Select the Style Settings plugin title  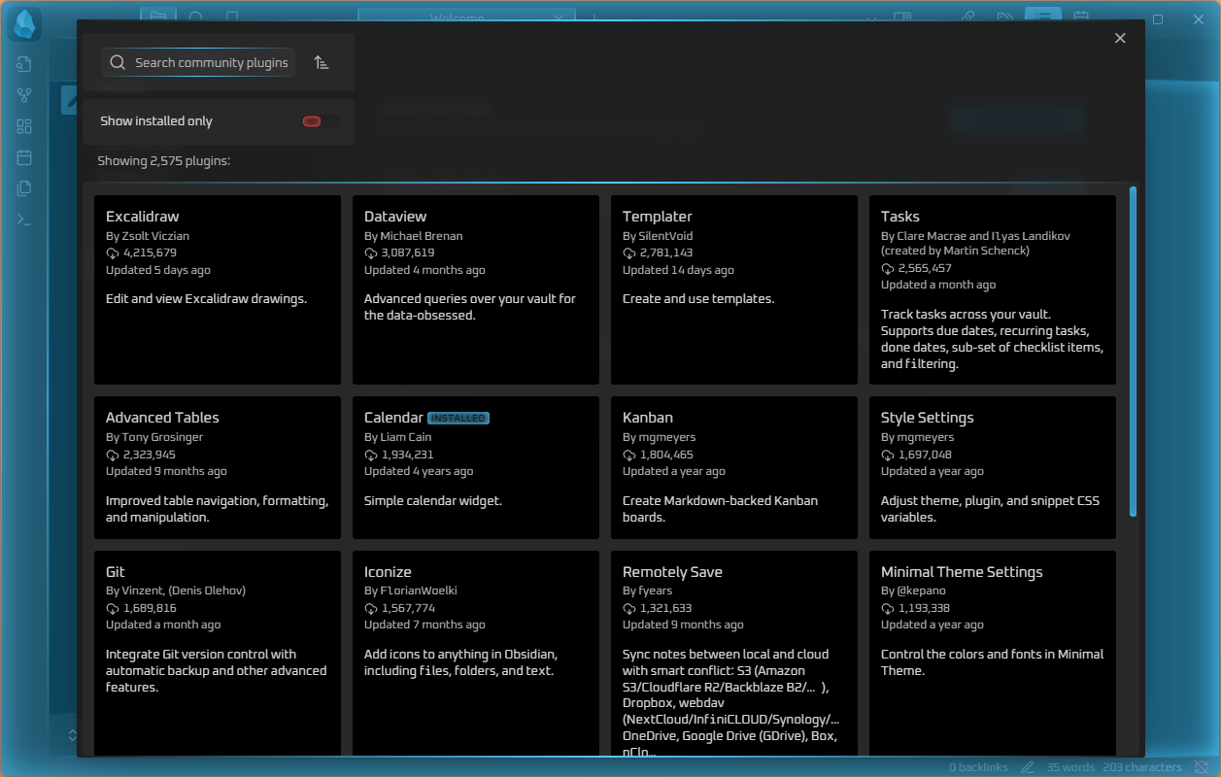point(928,418)
